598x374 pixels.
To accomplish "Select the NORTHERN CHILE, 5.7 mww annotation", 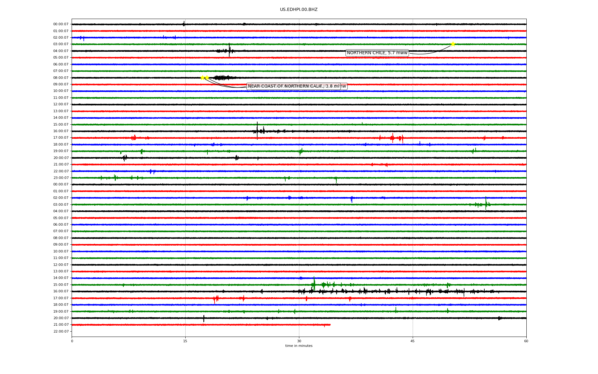I will pos(377,53).
